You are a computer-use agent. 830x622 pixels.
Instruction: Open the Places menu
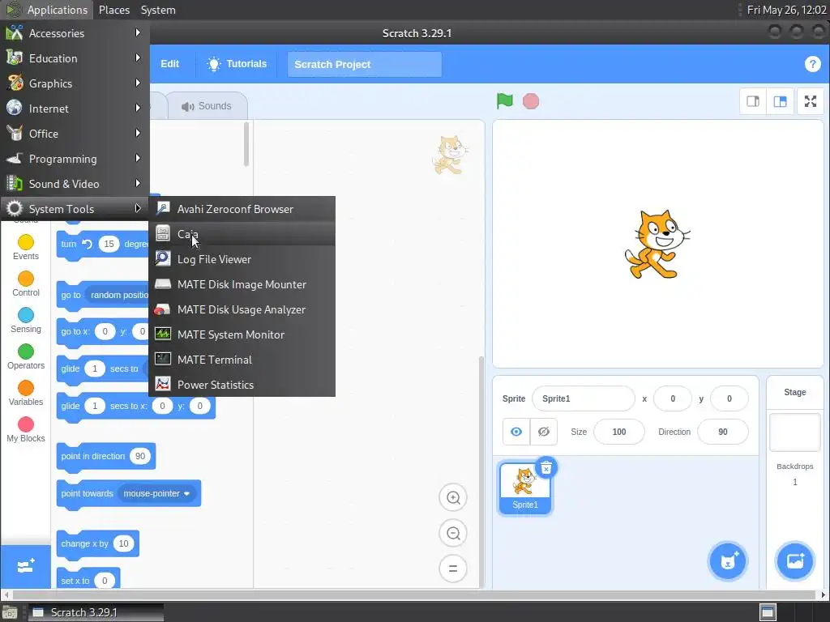113,10
